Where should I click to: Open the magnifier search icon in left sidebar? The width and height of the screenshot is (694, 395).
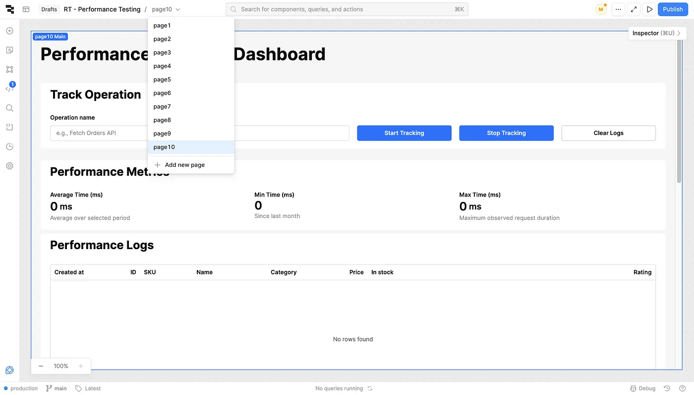pos(9,108)
